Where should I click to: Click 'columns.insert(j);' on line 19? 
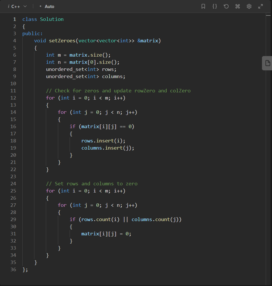coord(108,148)
